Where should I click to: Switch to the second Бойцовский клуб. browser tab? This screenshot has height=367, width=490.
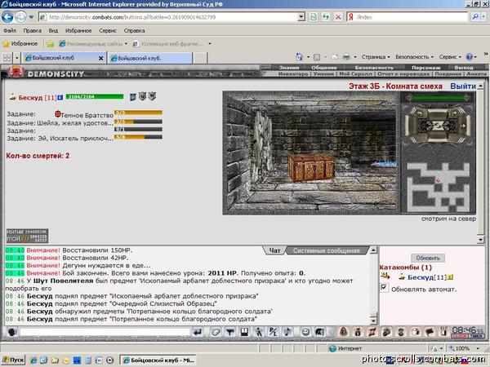tap(149, 58)
